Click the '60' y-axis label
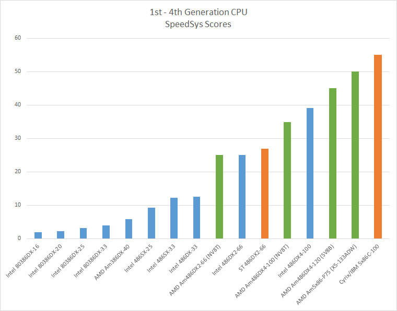Screen dimensions: 397x311 17,38
